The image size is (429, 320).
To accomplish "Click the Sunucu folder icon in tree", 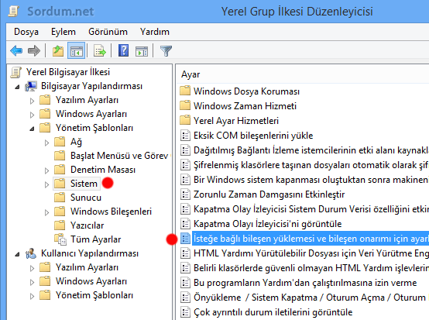I will pos(60,198).
